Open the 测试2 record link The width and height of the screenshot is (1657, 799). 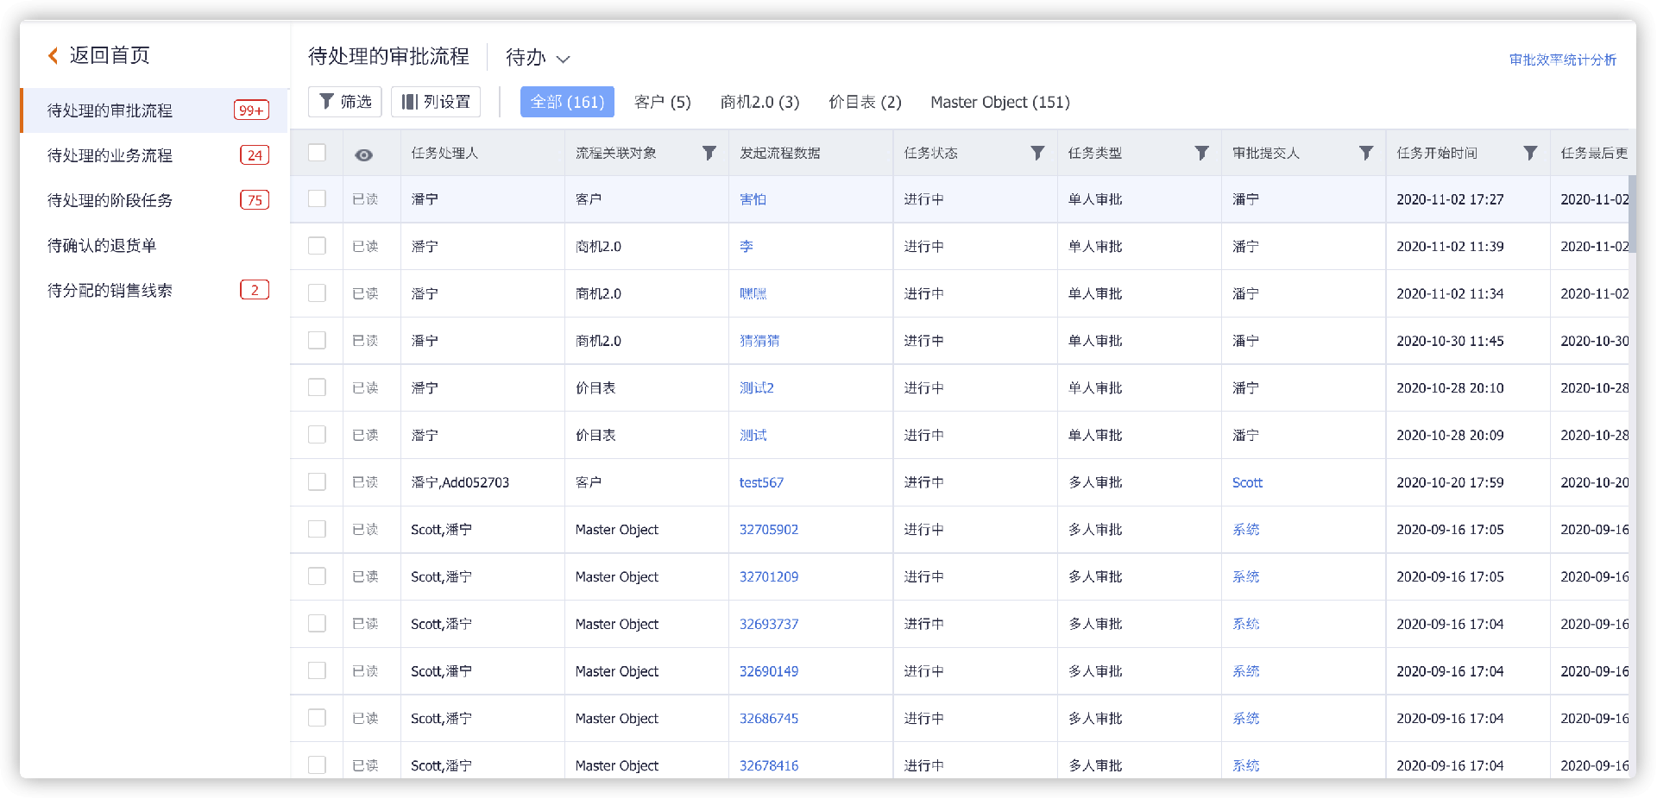click(756, 387)
